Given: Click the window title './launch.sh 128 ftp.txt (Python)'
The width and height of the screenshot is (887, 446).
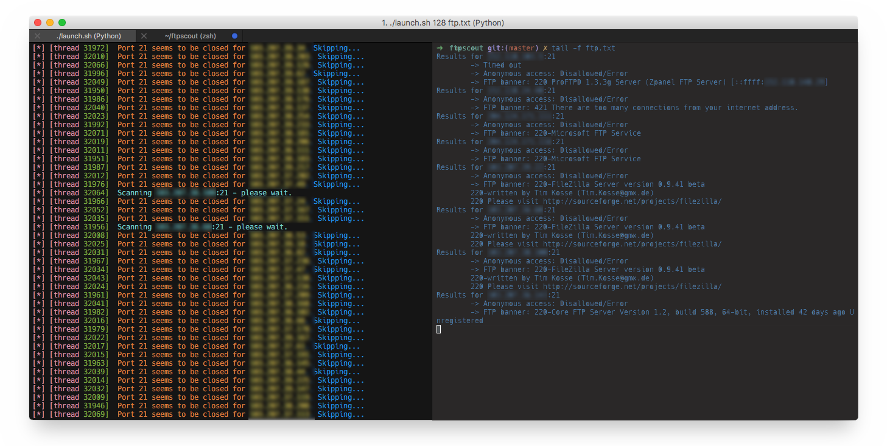Looking at the screenshot, I should (443, 23).
